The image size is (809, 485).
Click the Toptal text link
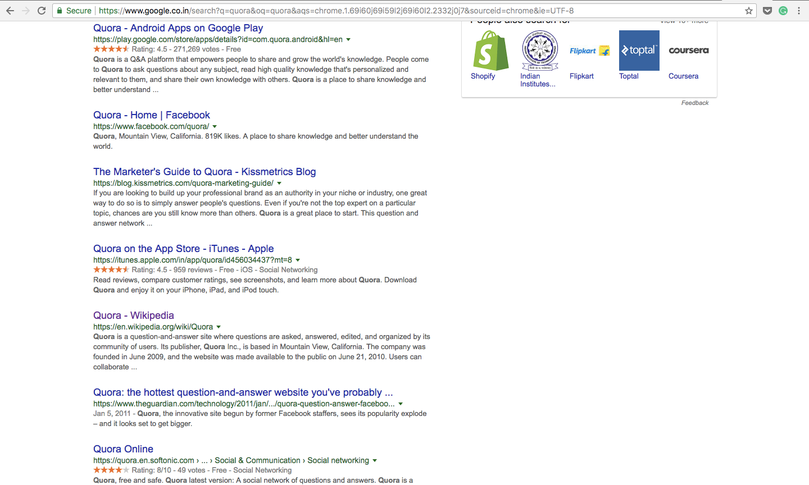click(x=629, y=76)
